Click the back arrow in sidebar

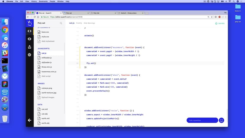tap(30, 120)
